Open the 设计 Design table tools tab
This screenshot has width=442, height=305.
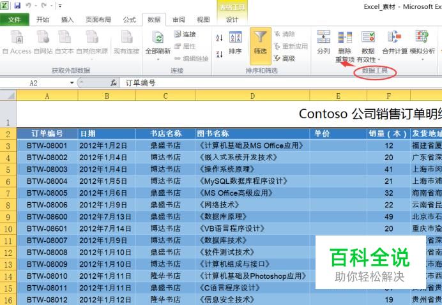(232, 20)
